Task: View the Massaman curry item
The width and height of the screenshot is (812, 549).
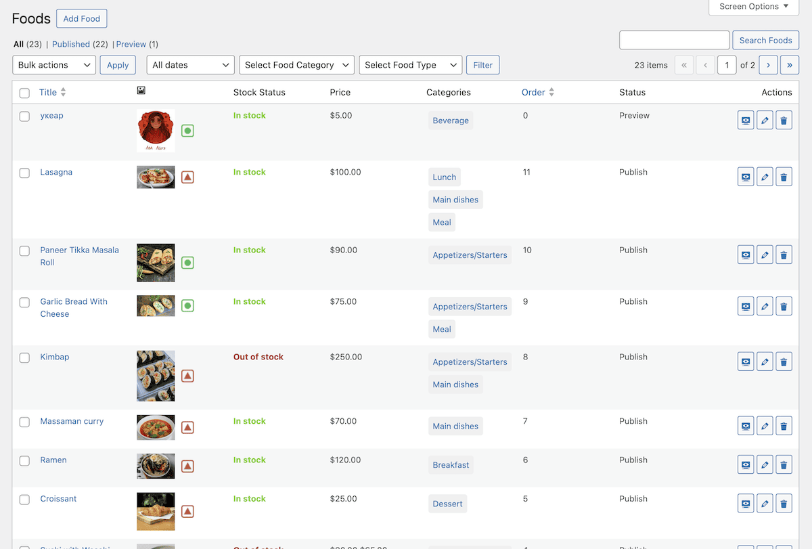Action: (746, 427)
